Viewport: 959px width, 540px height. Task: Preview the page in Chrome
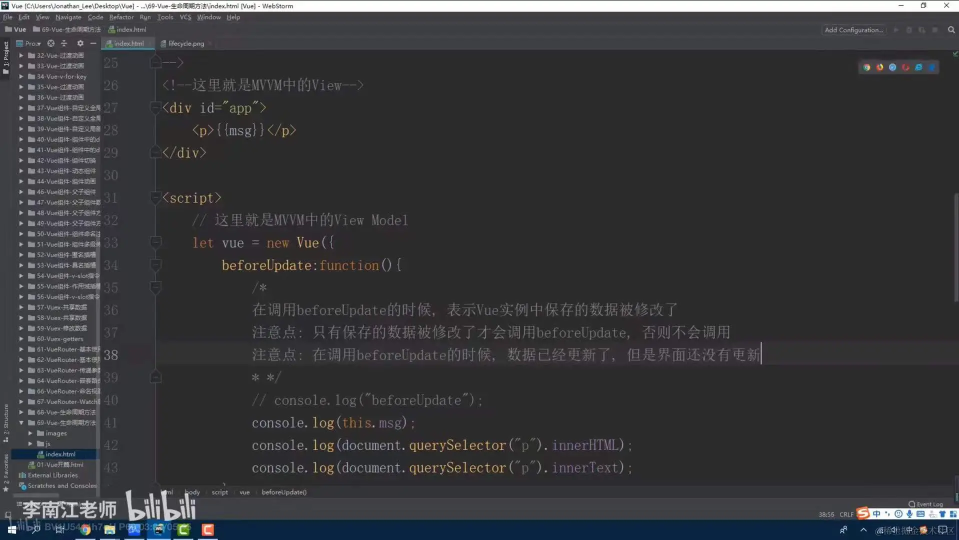pos(866,67)
